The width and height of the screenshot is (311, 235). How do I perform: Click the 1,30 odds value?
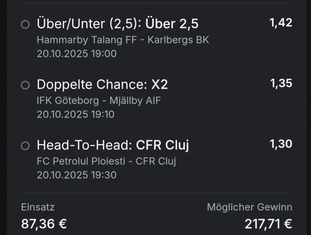click(281, 144)
